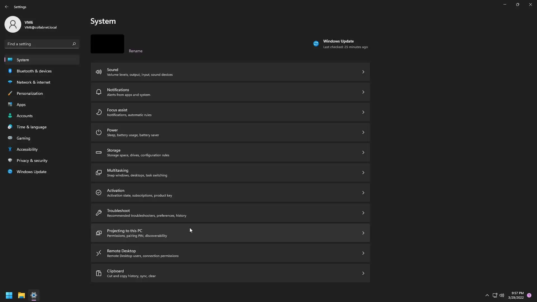Click the Sound speaker icon
The width and height of the screenshot is (537, 302).
[98, 72]
